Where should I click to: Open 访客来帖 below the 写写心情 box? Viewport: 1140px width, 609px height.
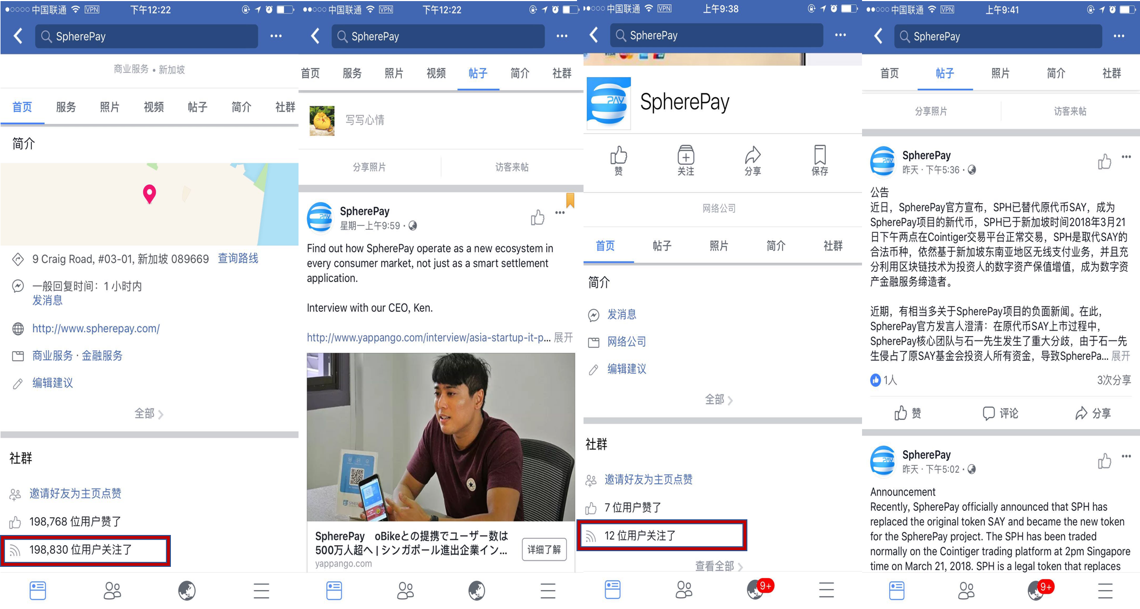(x=512, y=167)
